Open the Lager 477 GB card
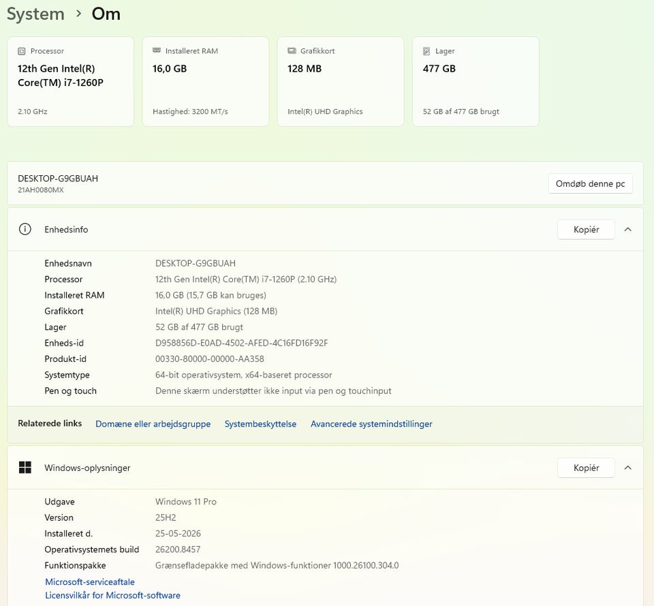The image size is (654, 606). (476, 81)
